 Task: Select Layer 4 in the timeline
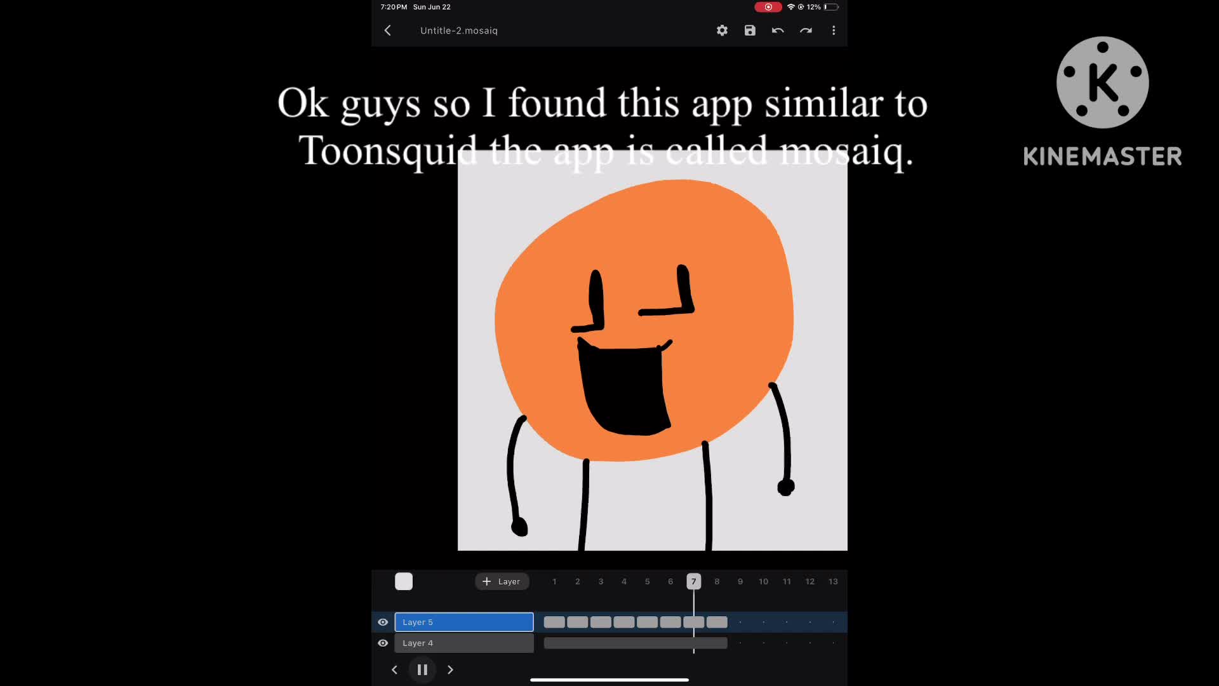[x=464, y=643]
